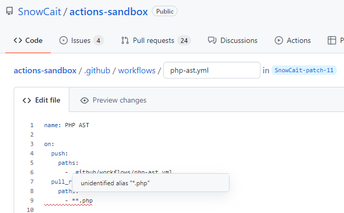
Task: Click the Pull requests branch icon
Action: point(125,40)
